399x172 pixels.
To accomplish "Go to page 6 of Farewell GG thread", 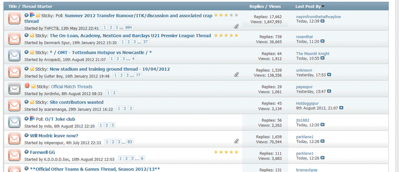I will [142, 158].
